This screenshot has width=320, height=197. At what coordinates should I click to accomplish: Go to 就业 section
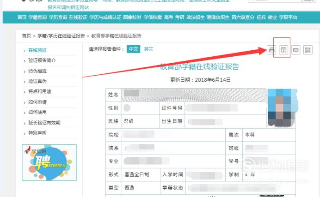click(272, 17)
